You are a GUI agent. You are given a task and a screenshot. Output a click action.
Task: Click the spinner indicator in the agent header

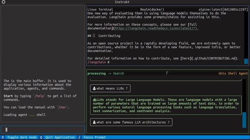click(x=167, y=73)
